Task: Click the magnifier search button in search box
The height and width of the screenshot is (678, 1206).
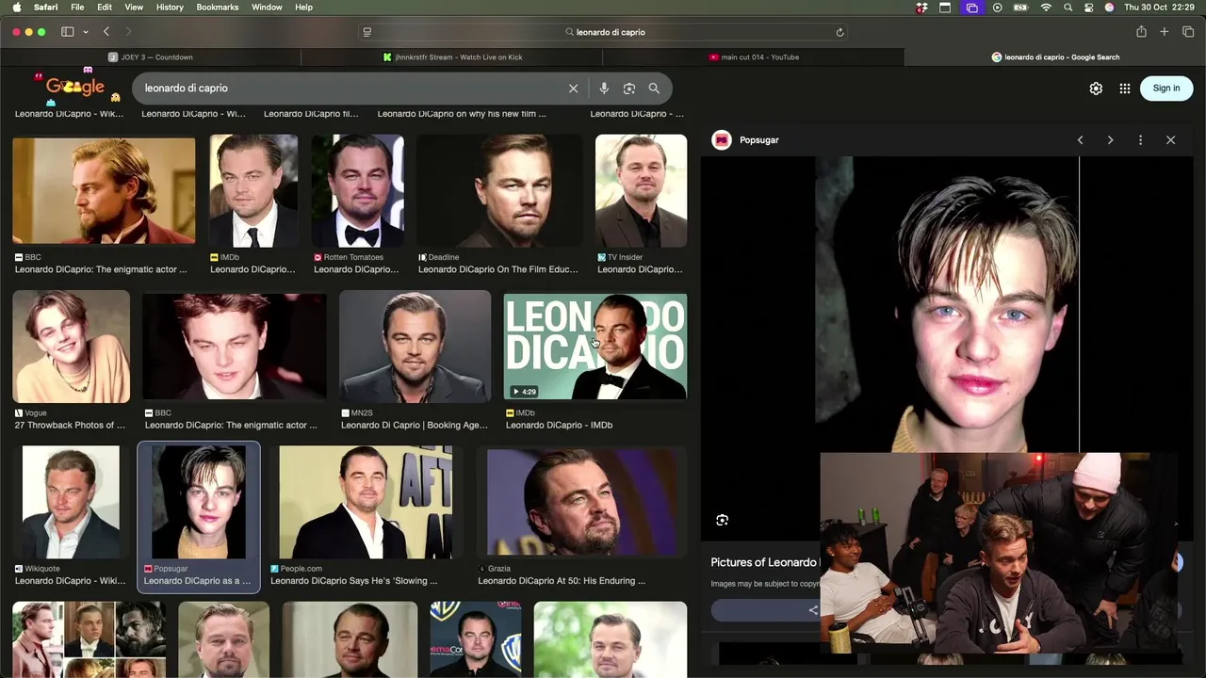Action: [x=654, y=89]
